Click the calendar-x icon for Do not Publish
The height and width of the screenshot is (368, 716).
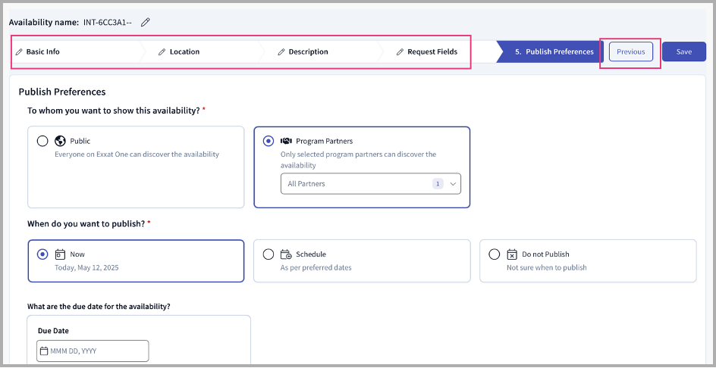tap(512, 254)
